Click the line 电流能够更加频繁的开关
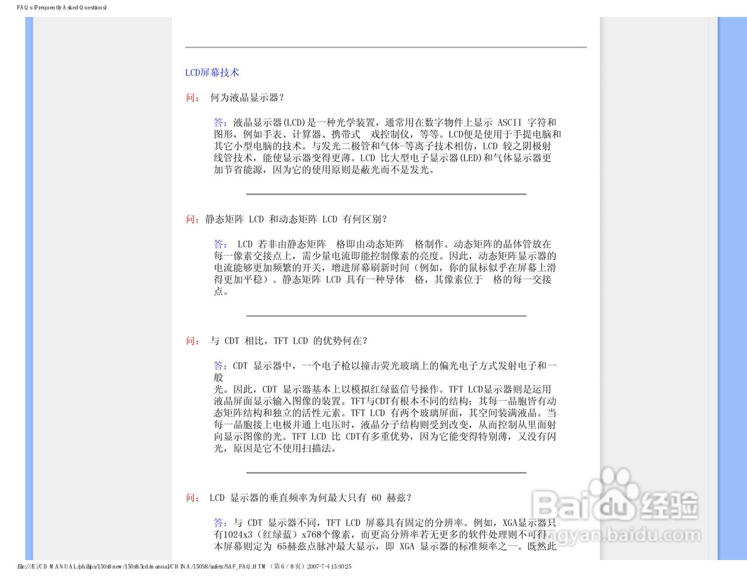Viewport: 747px width, 577px height. (385, 267)
